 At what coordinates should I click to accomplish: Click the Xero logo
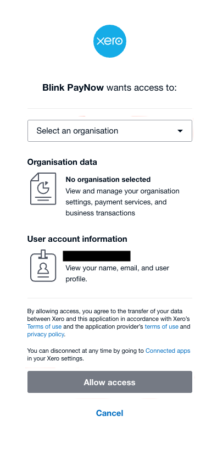coord(110,41)
